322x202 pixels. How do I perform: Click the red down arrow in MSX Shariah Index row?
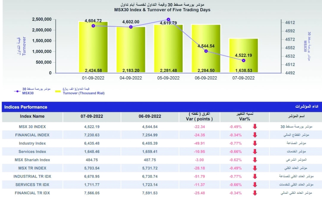(x=255, y=160)
